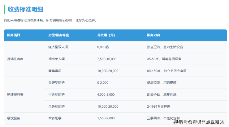Select the 服务内容 column header

coord(153,35)
